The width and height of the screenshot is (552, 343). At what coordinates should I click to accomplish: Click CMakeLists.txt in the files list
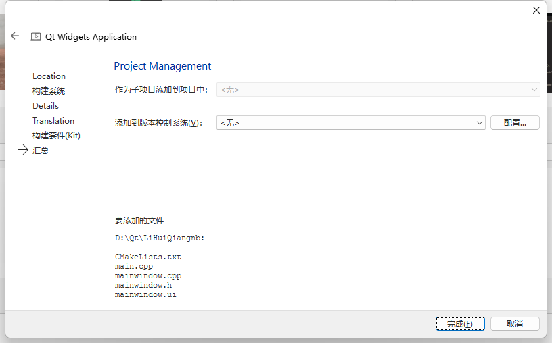(148, 257)
